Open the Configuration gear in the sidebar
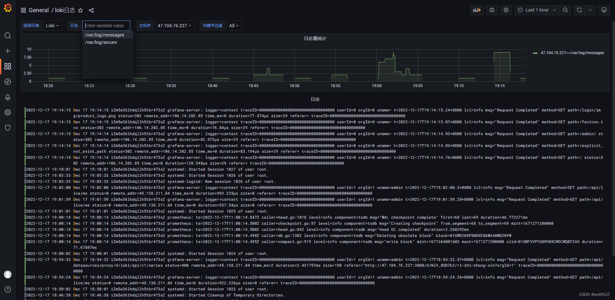 point(8,112)
